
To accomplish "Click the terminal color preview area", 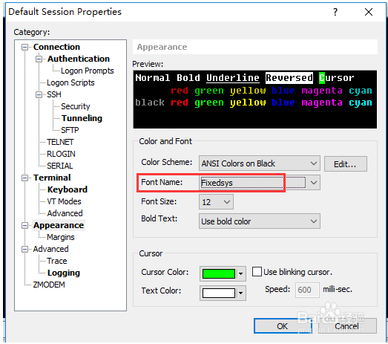I will (x=255, y=100).
